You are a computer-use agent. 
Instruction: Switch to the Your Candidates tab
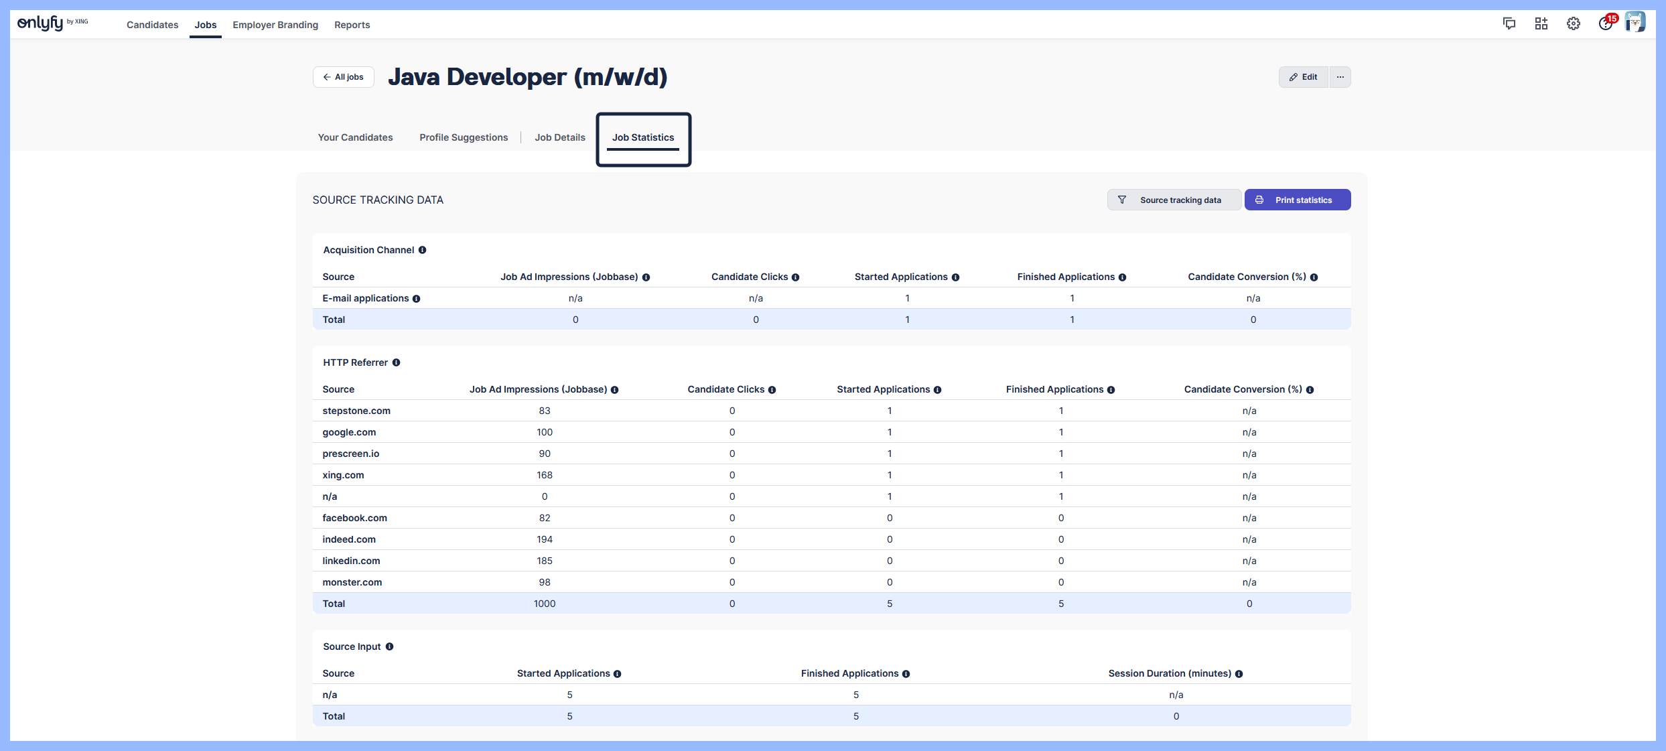[355, 137]
